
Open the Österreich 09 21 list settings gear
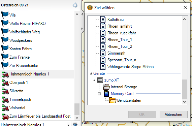(x=75, y=5)
